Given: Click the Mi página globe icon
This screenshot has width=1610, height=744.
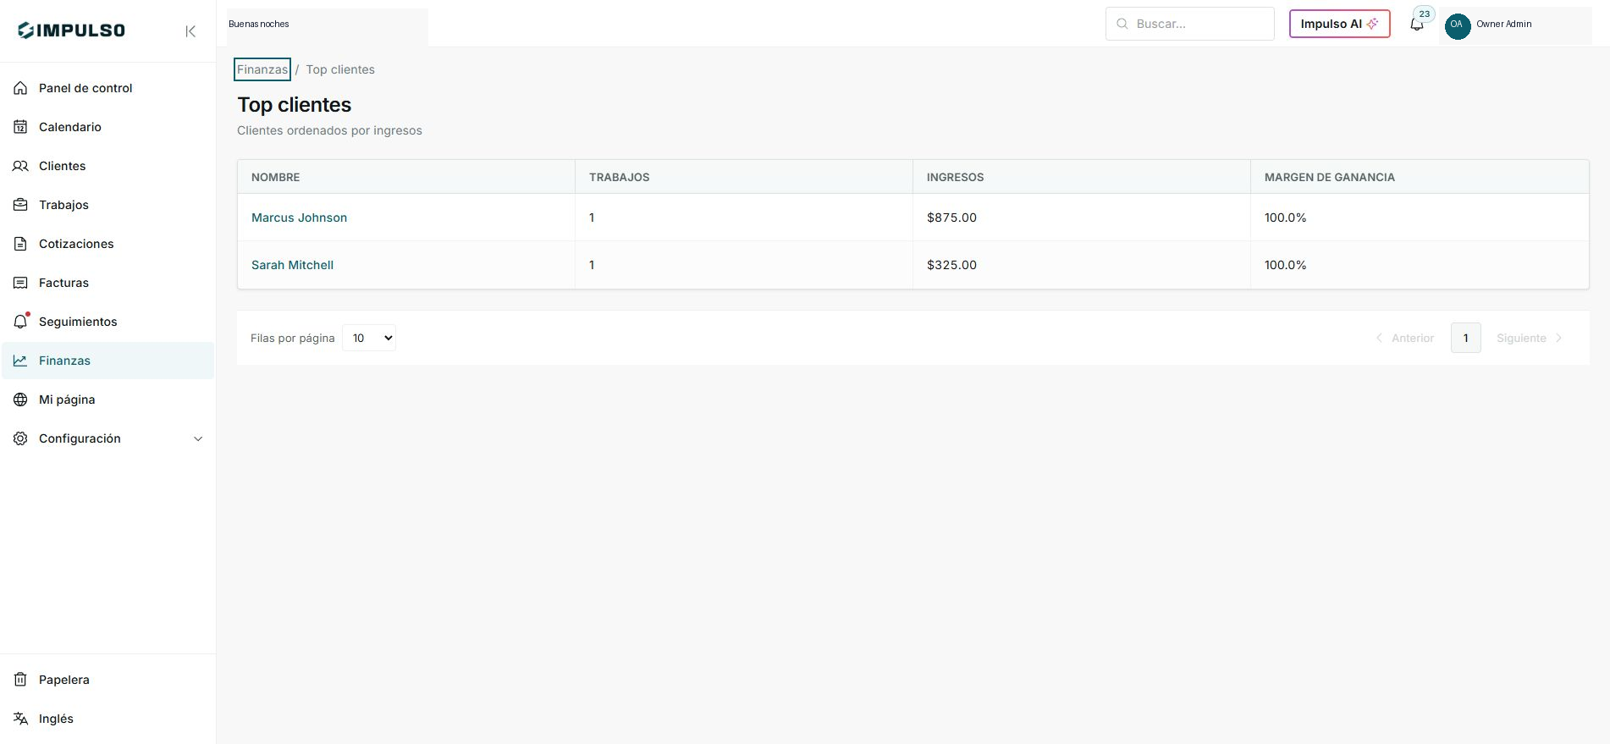Looking at the screenshot, I should (x=20, y=400).
